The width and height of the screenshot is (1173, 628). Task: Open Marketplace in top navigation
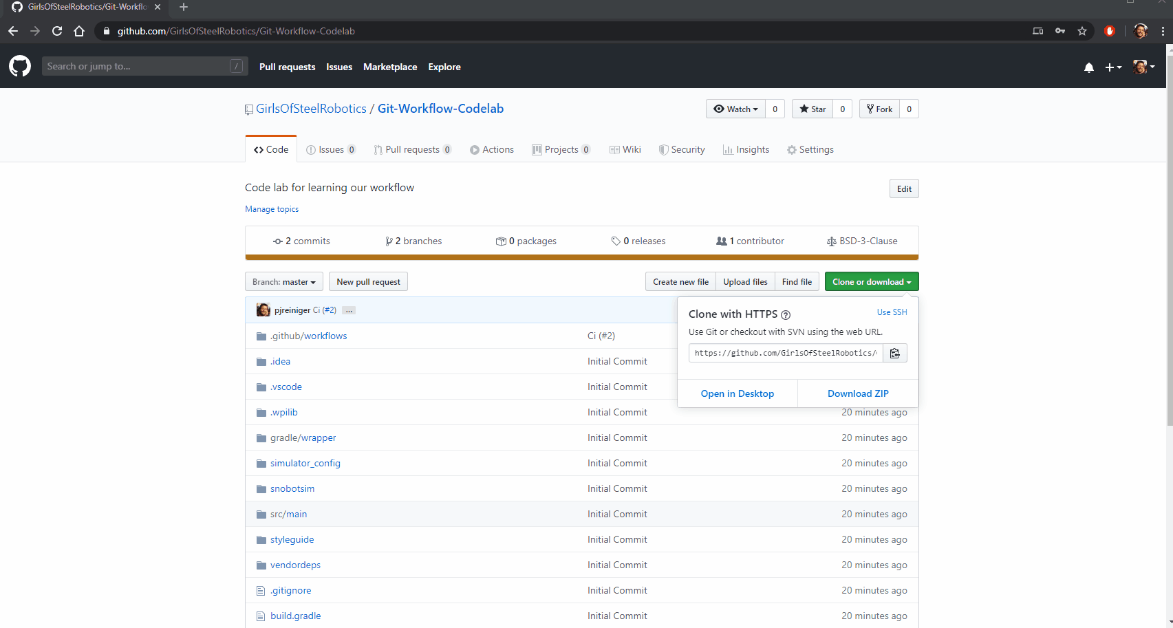[x=390, y=67]
